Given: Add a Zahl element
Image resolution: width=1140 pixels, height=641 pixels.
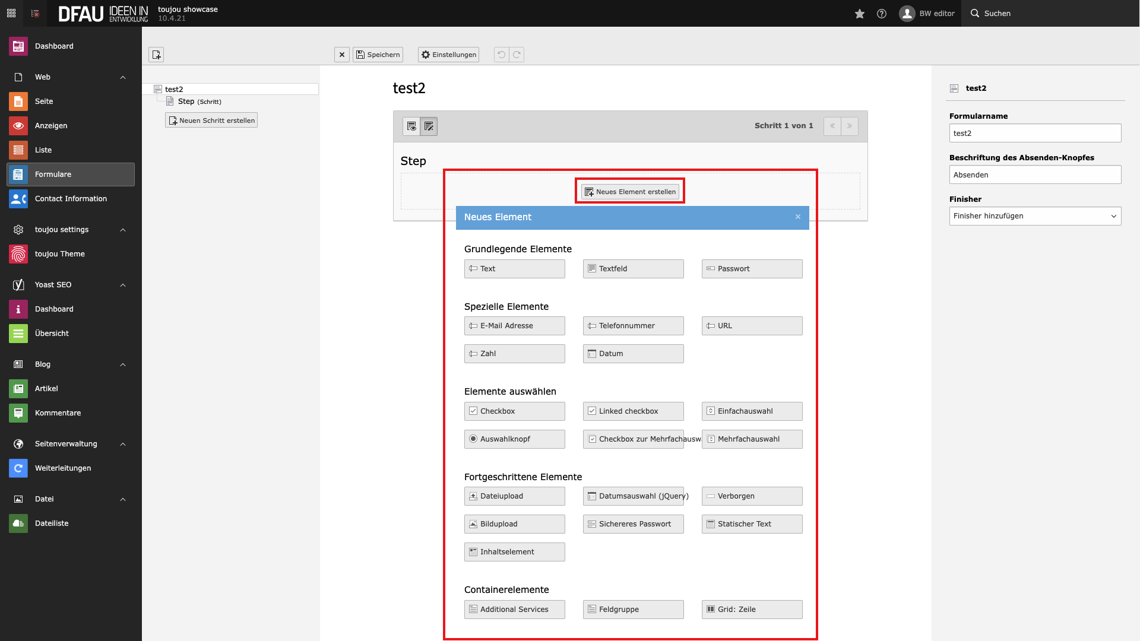Looking at the screenshot, I should [515, 354].
